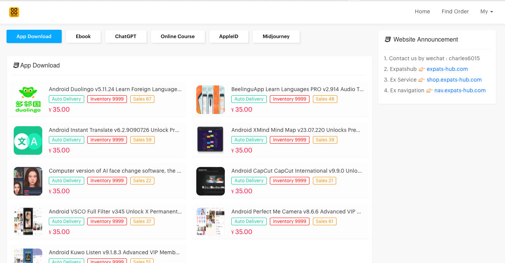Expand the My dropdown menu
Screen dimensions: 505x263
pyautogui.click(x=486, y=11)
